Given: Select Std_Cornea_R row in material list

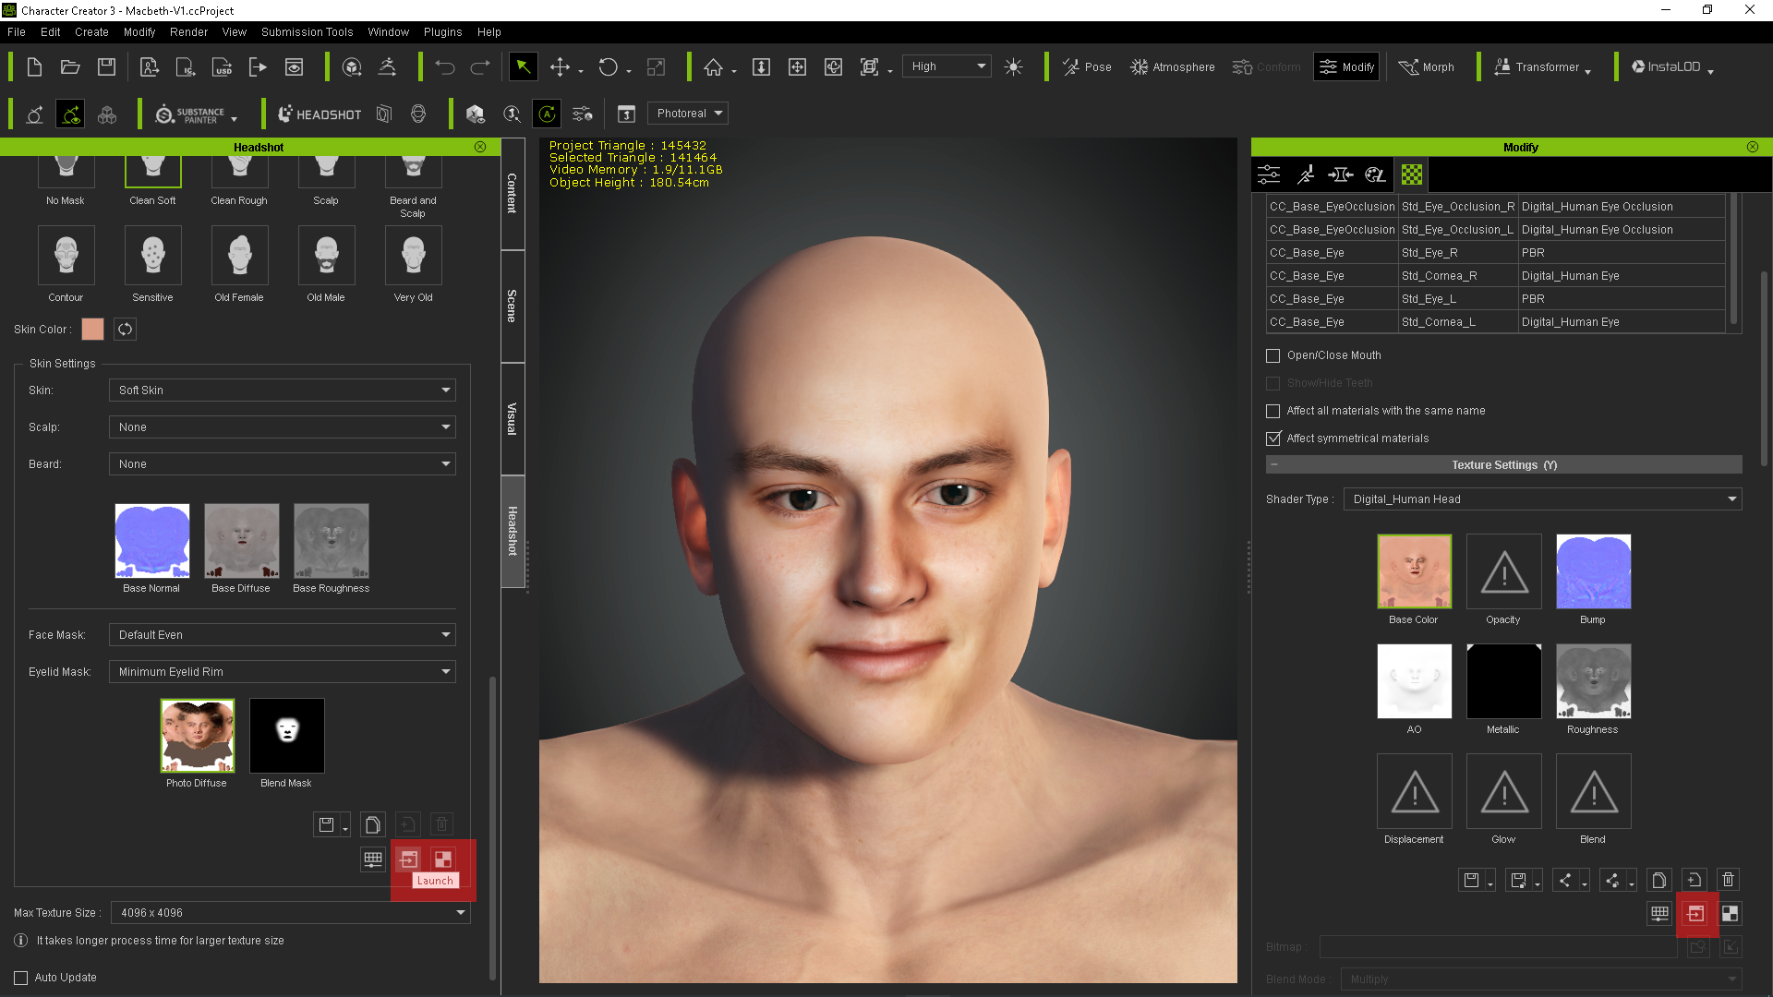Looking at the screenshot, I should [1496, 275].
